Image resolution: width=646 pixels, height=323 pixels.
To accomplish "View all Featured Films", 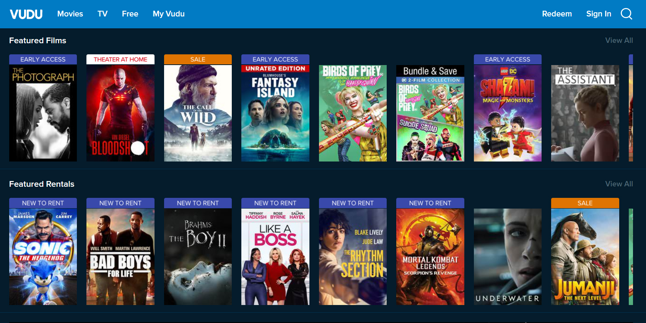I will click(619, 40).
